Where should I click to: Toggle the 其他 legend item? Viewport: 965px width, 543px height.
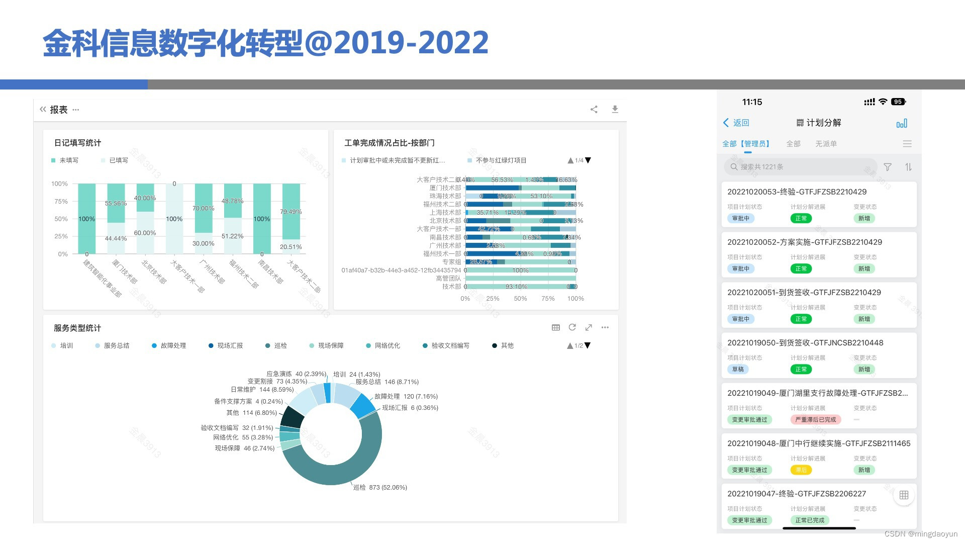point(503,345)
